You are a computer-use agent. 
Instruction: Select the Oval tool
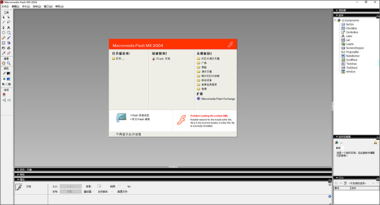coord(4,33)
